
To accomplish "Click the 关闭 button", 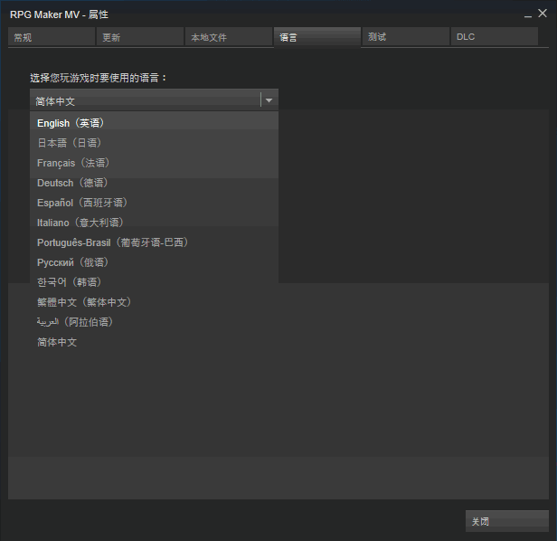I will (507, 521).
